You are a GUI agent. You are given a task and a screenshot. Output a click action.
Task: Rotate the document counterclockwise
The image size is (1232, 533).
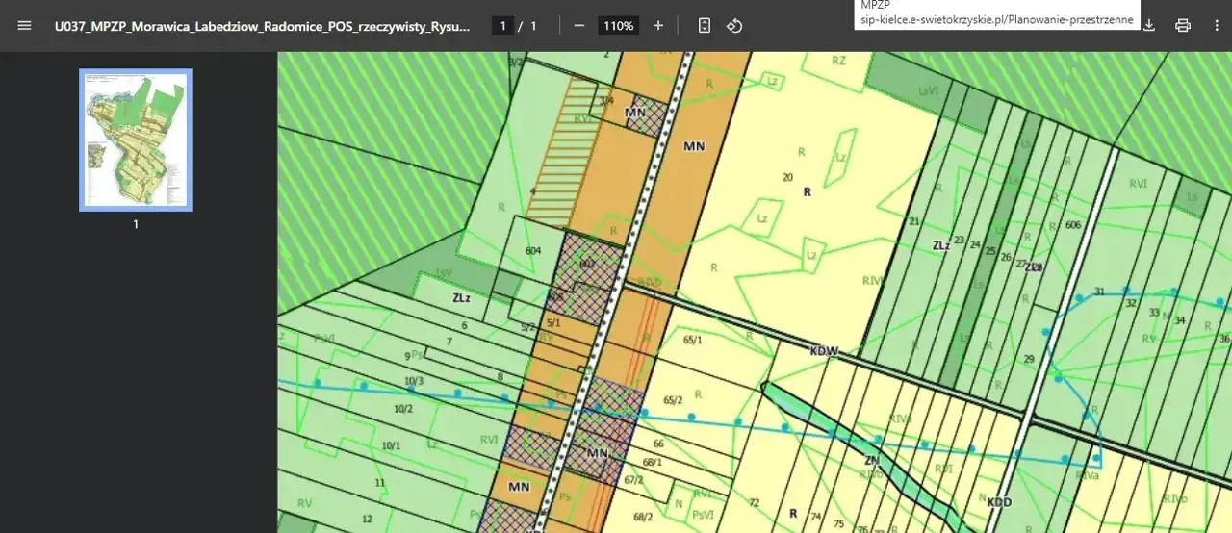pos(734,26)
